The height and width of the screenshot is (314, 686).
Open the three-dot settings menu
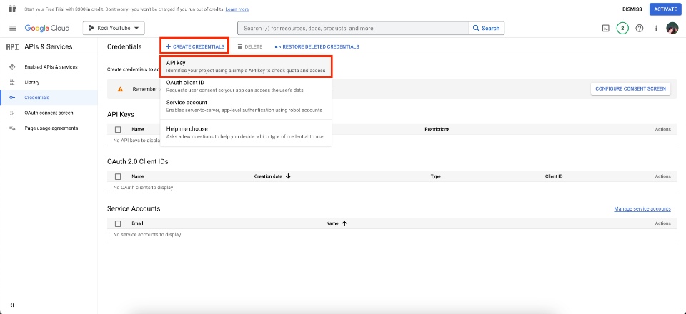point(656,28)
